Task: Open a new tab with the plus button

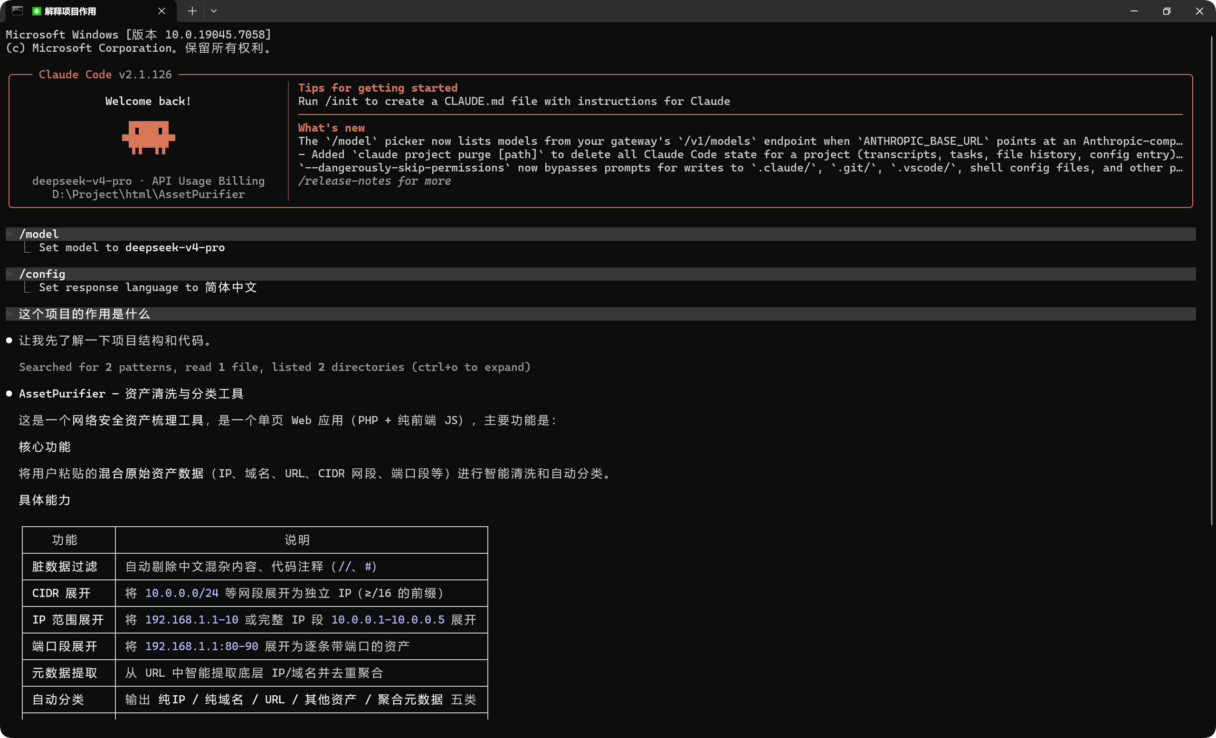Action: tap(192, 11)
